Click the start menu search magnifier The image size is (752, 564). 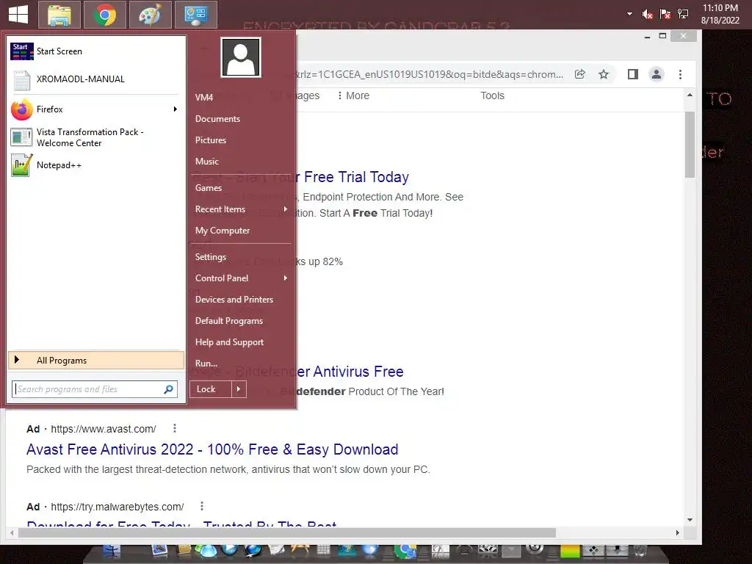point(168,389)
